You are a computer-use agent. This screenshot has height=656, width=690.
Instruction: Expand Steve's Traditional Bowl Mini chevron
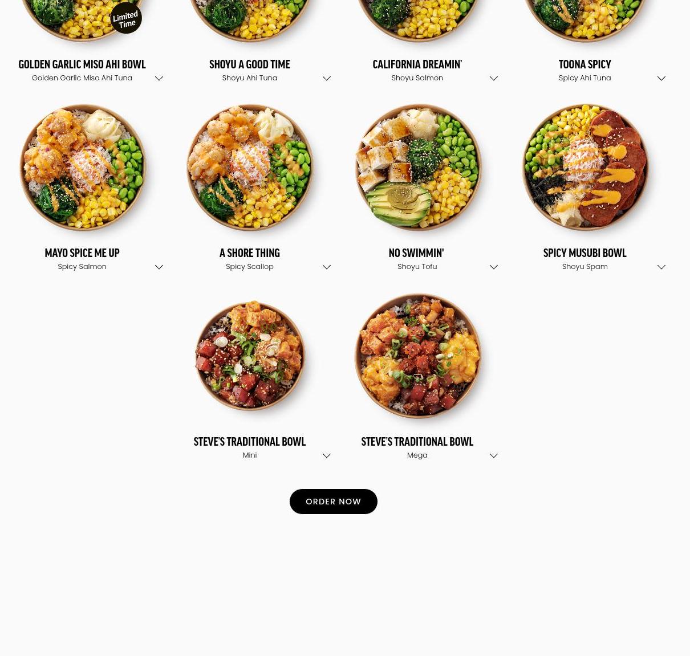[x=327, y=455]
